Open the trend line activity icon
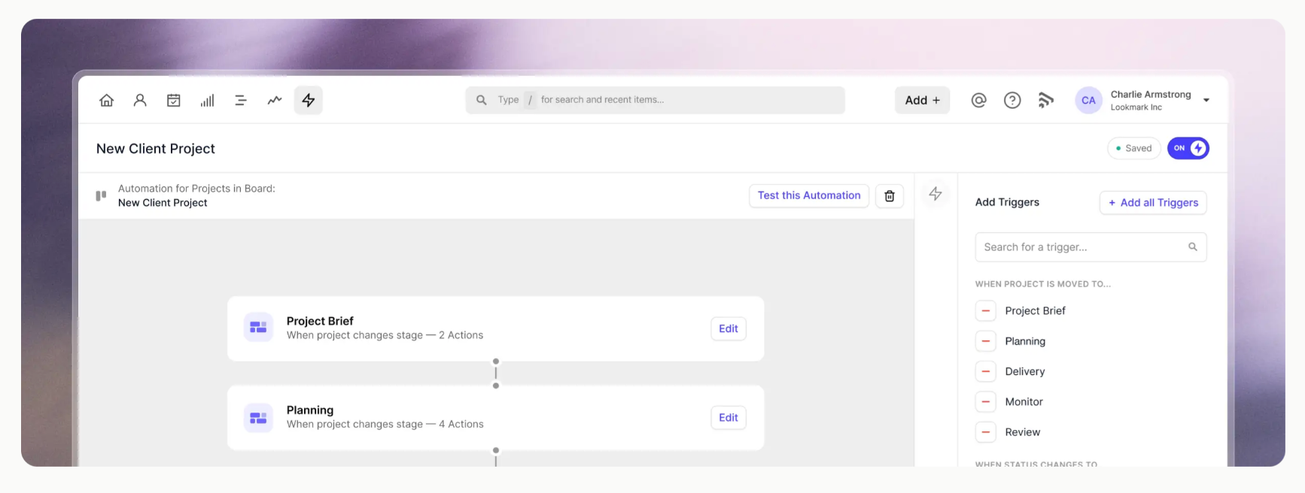The image size is (1305, 493). point(275,100)
